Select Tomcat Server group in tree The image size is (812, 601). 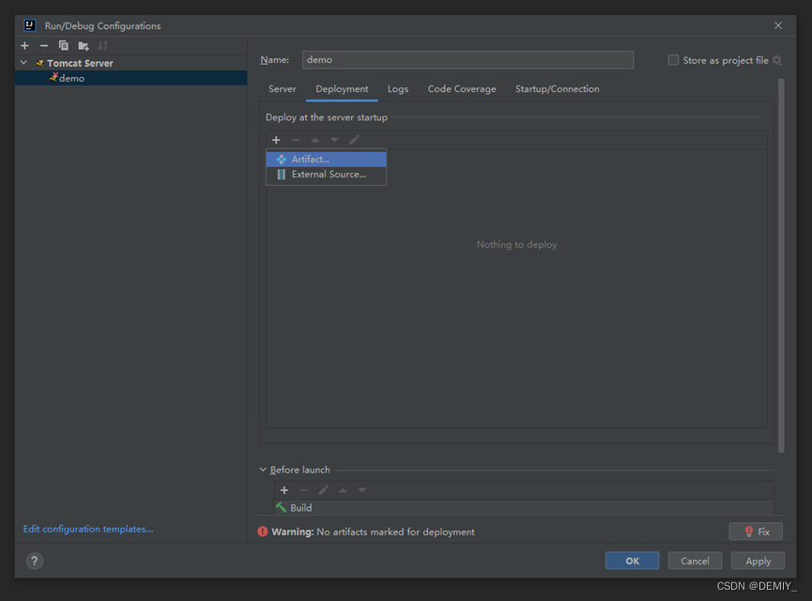[x=80, y=63]
